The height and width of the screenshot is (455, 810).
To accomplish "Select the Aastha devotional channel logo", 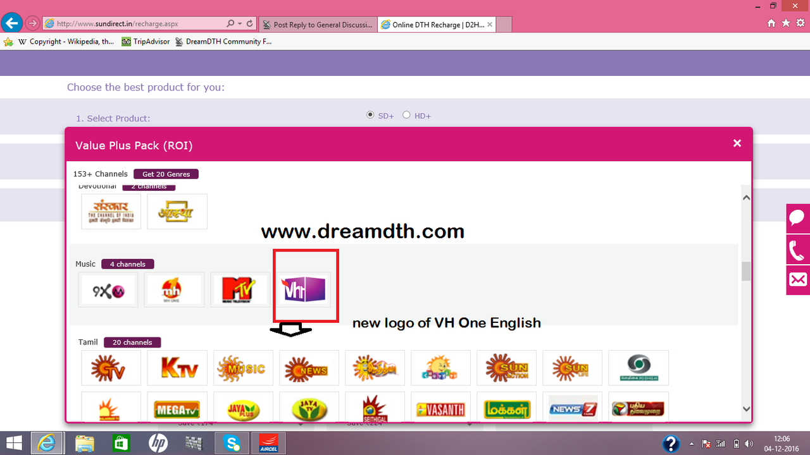I will pyautogui.click(x=177, y=211).
